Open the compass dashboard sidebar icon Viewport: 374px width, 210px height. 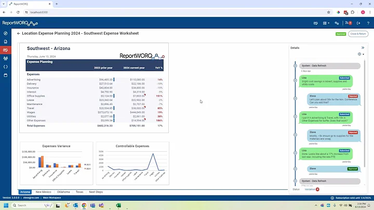pyautogui.click(x=6, y=33)
